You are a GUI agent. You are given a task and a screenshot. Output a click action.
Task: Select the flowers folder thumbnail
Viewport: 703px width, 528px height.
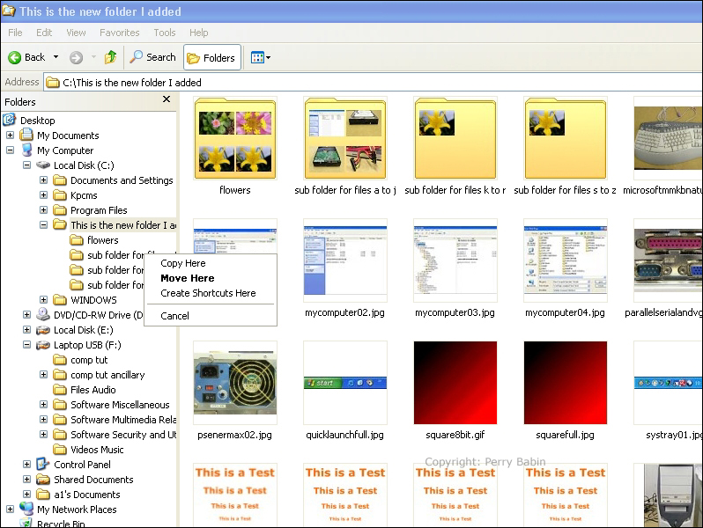tap(235, 138)
